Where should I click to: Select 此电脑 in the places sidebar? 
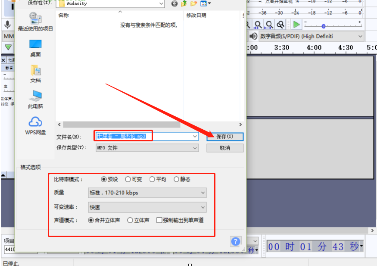click(35, 100)
